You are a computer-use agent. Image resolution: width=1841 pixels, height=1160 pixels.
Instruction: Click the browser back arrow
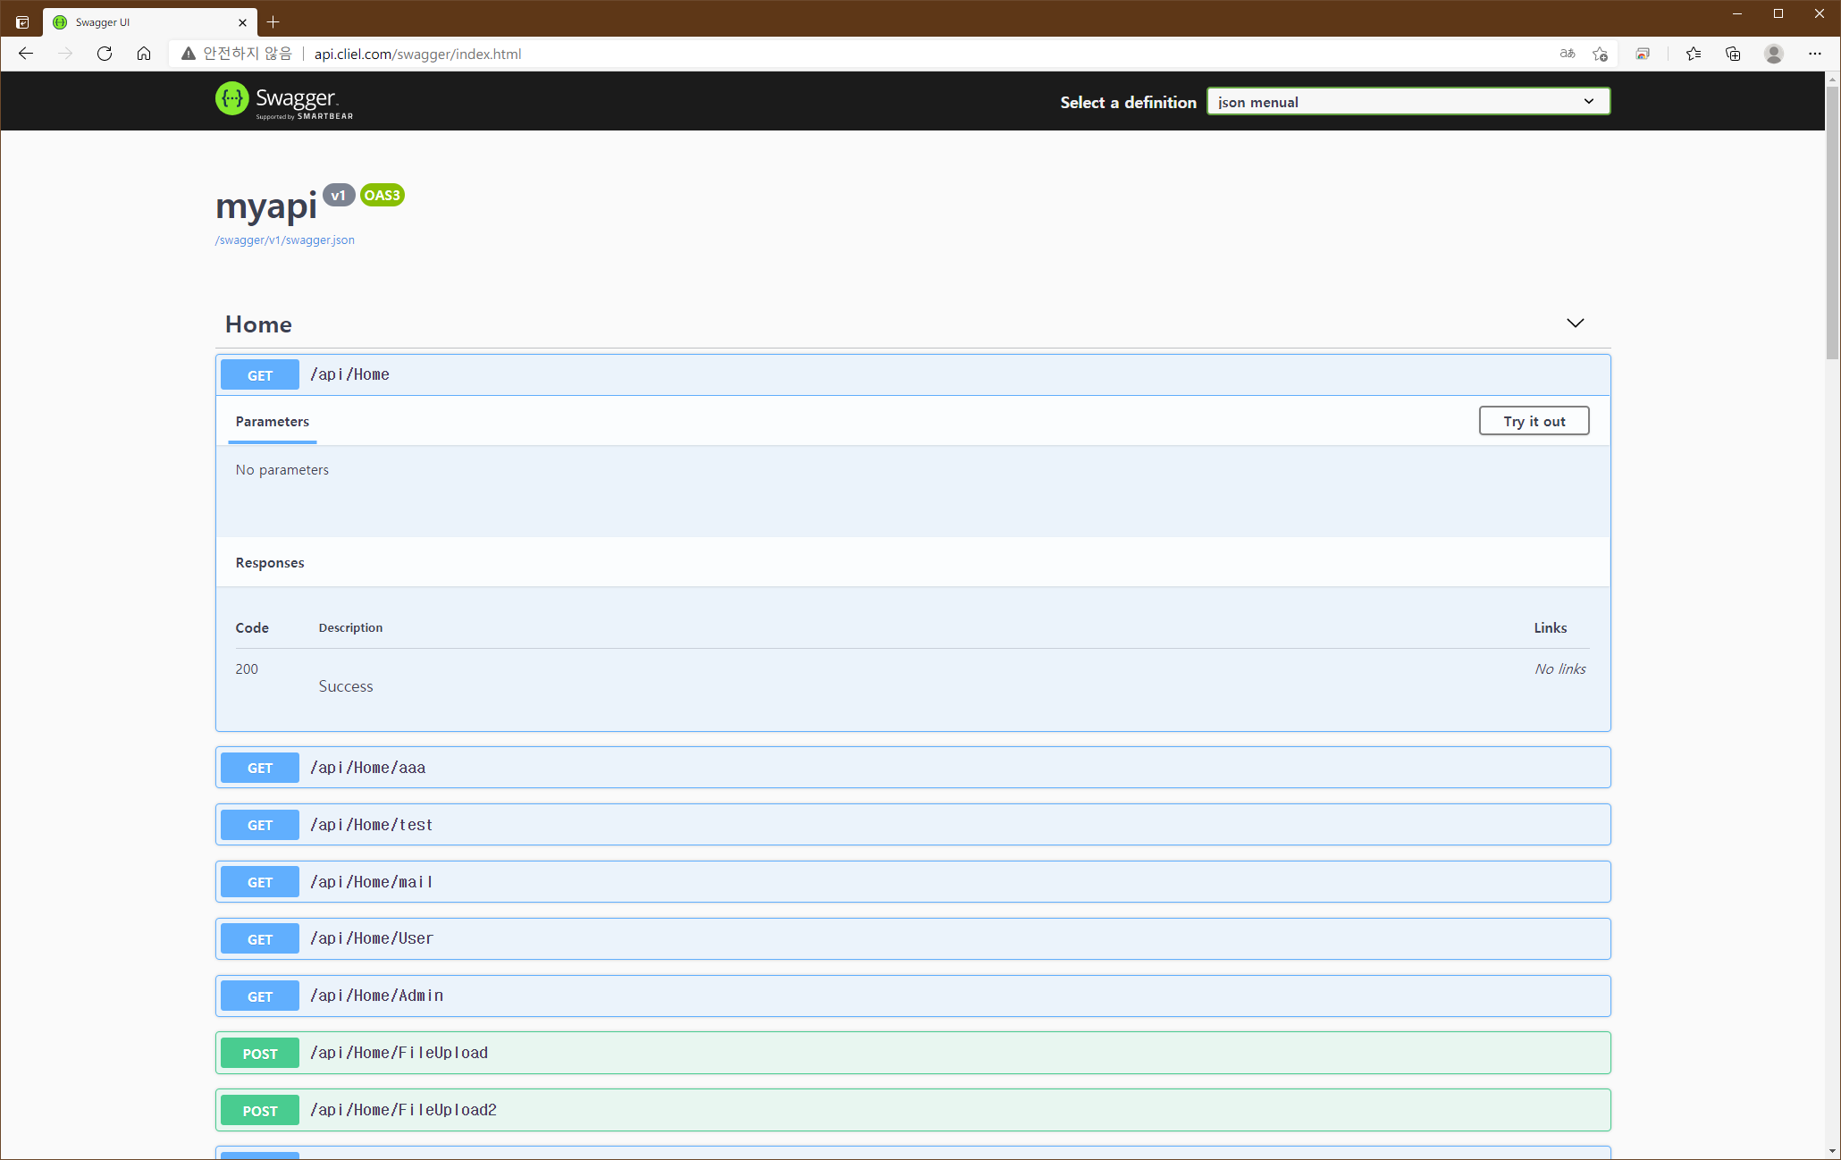(26, 54)
